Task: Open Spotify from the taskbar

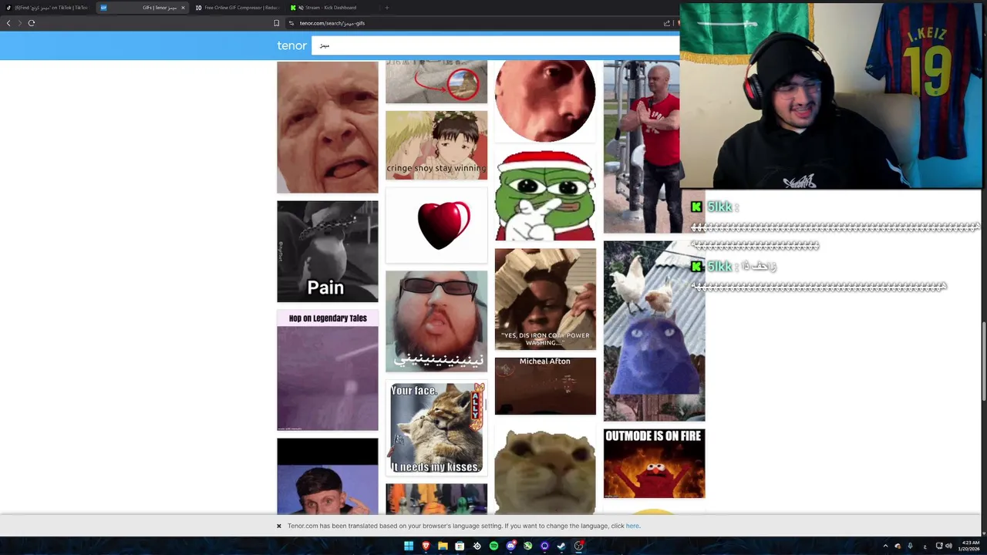Action: pos(493,546)
